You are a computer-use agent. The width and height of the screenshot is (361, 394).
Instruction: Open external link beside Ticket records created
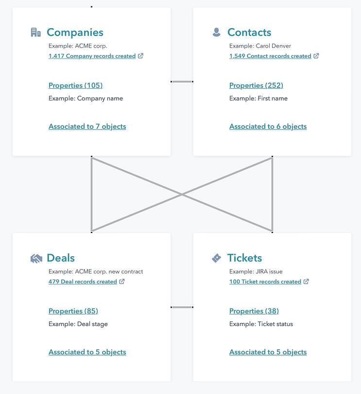point(306,281)
